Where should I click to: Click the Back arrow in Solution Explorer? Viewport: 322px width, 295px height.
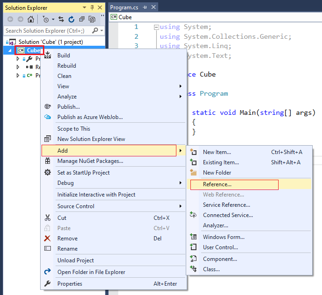point(10,19)
